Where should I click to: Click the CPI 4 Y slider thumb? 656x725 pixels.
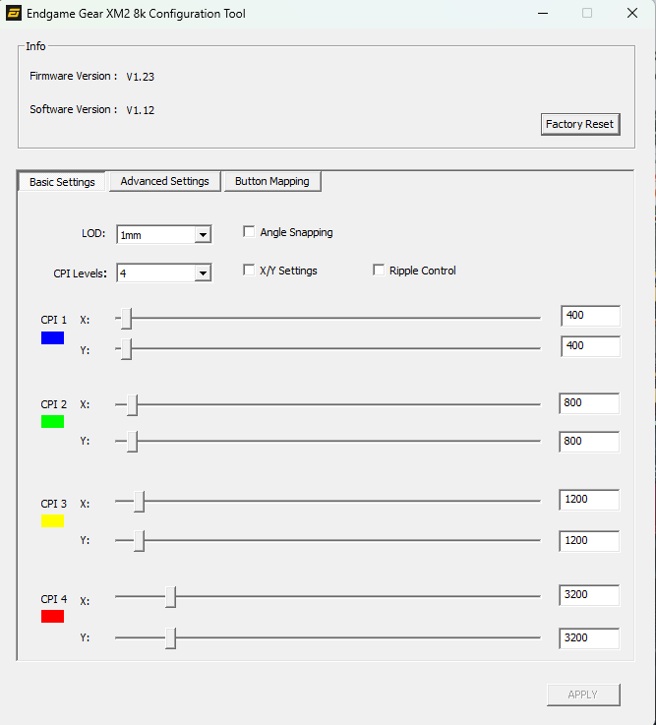[170, 638]
